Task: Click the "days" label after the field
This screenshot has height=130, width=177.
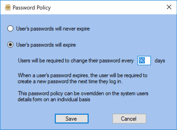Action: pos(160,61)
